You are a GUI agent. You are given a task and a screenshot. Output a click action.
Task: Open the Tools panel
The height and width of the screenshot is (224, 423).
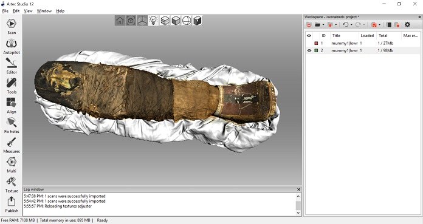12,86
